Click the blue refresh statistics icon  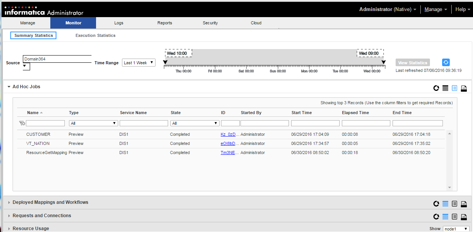446,62
